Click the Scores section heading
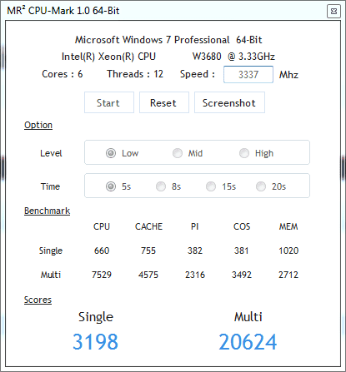 [x=38, y=300]
